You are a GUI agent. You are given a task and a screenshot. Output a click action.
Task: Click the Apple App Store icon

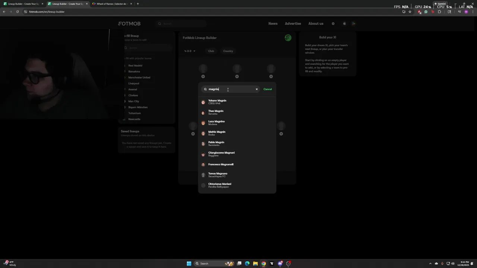(344, 23)
